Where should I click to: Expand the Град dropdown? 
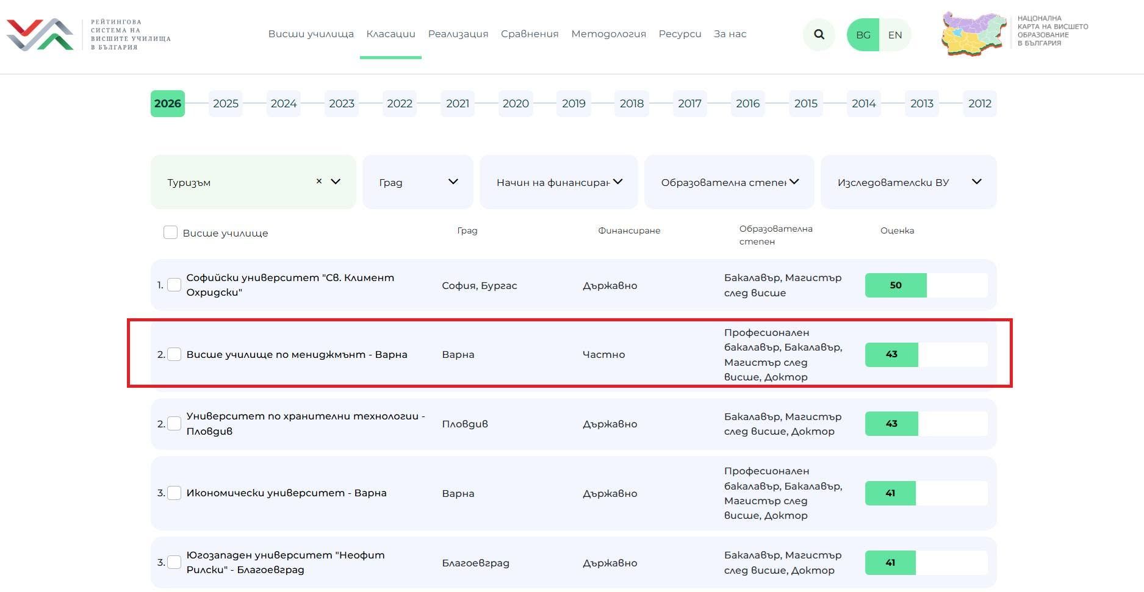point(418,182)
